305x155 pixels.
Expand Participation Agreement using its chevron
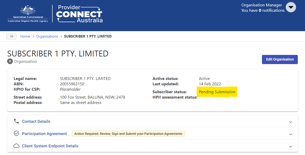click(x=290, y=134)
